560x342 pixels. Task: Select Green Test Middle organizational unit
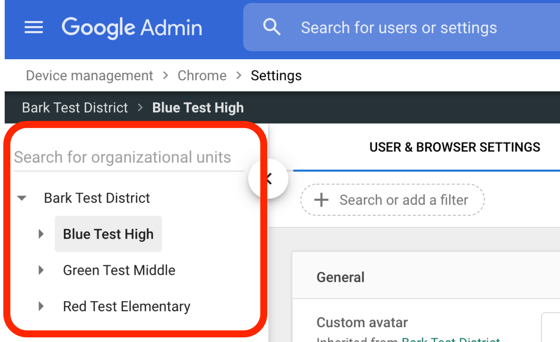[x=119, y=270]
